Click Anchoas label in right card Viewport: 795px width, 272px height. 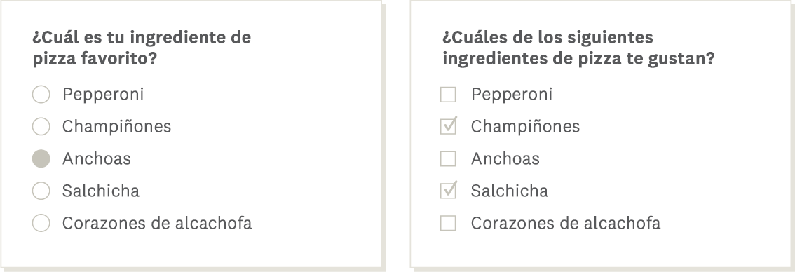(505, 159)
